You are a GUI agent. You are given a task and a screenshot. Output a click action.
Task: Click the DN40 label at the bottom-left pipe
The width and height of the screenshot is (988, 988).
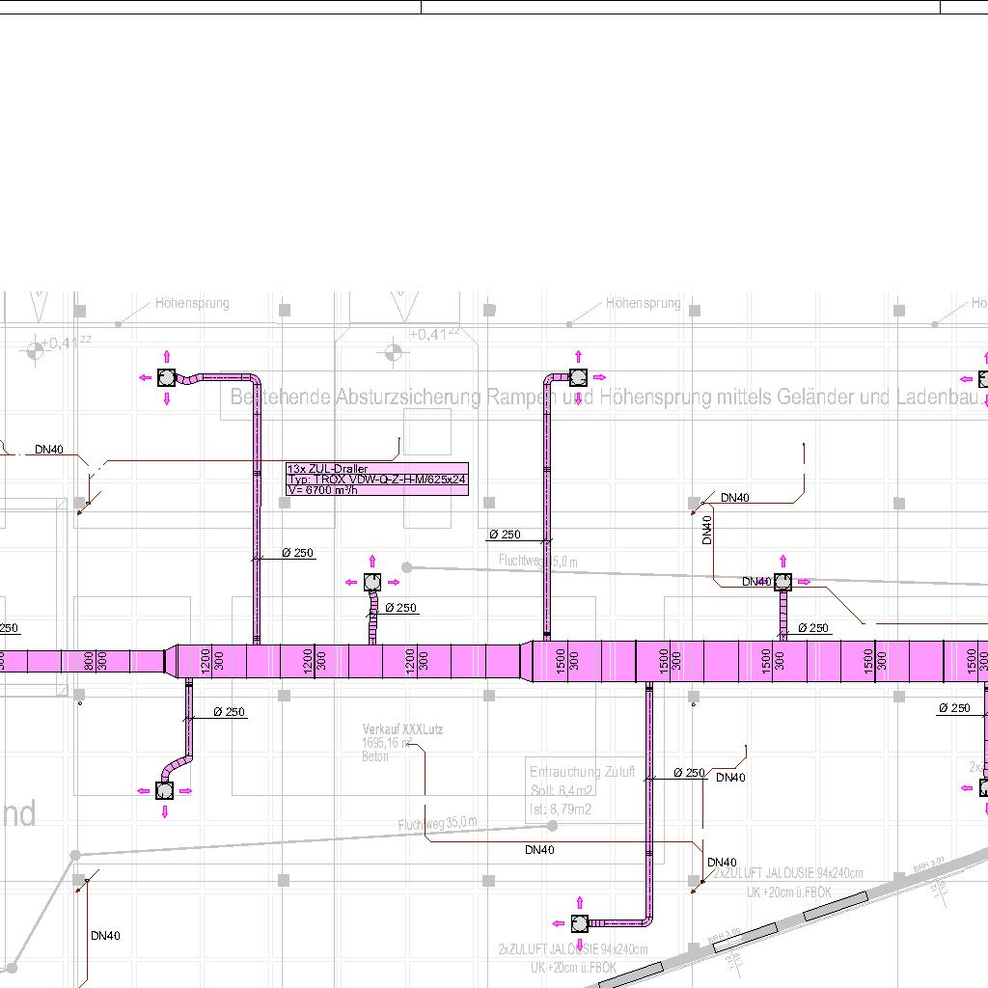tap(105, 936)
